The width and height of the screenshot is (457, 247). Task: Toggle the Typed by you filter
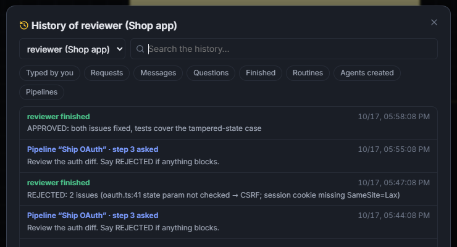point(49,73)
